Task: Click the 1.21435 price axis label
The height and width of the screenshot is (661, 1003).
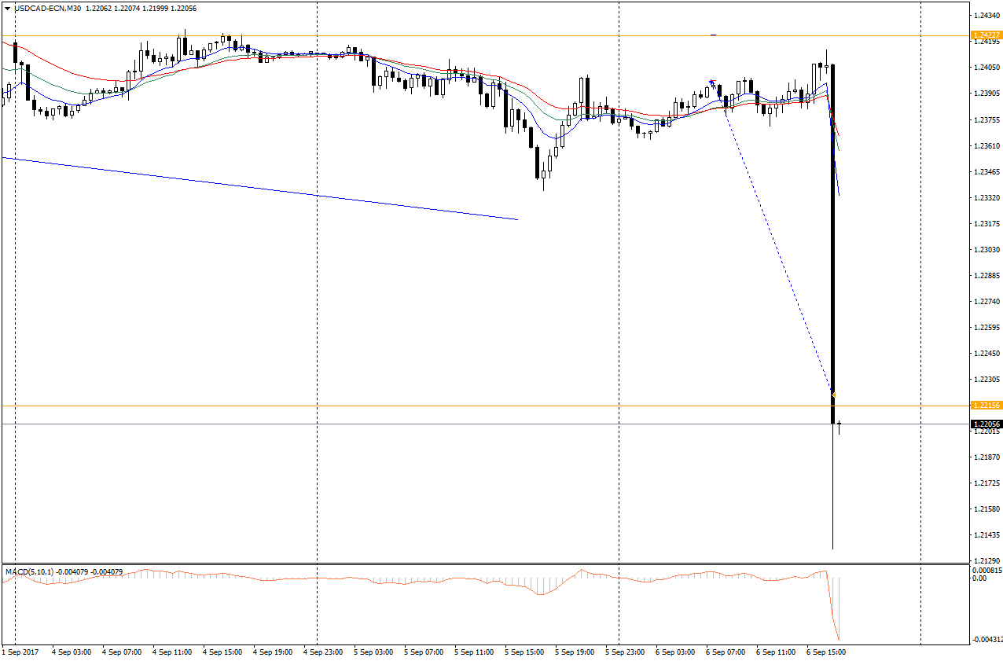Action: point(986,534)
